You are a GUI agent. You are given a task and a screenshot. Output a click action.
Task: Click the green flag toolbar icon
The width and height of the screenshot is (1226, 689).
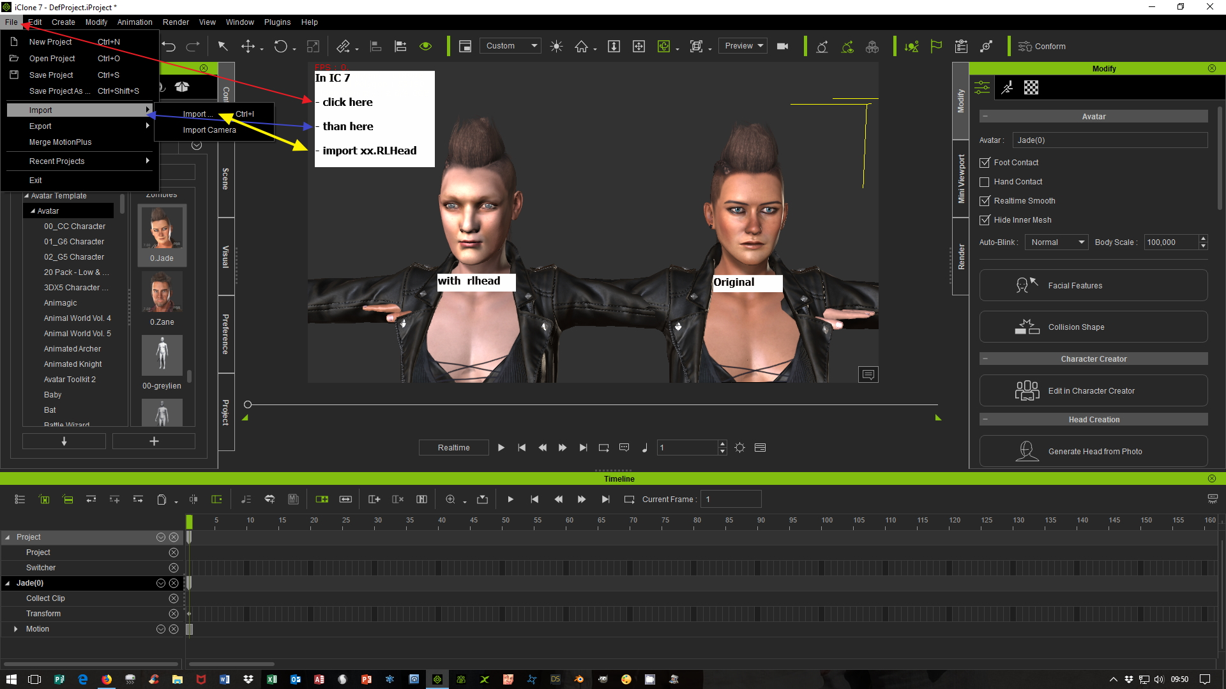937,46
